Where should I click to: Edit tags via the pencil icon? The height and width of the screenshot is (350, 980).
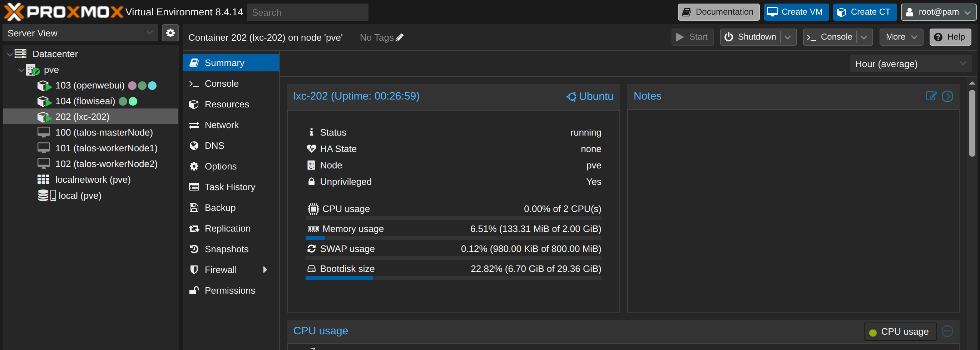pos(400,37)
